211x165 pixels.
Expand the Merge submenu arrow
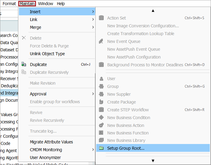(93, 27)
